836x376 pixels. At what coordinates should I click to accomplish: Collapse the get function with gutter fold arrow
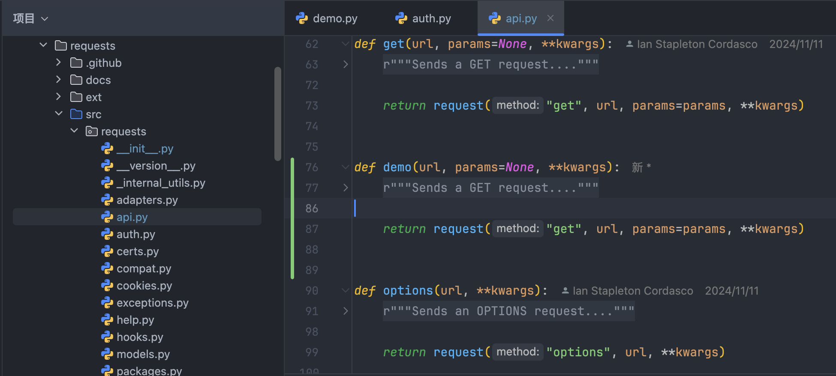[345, 44]
